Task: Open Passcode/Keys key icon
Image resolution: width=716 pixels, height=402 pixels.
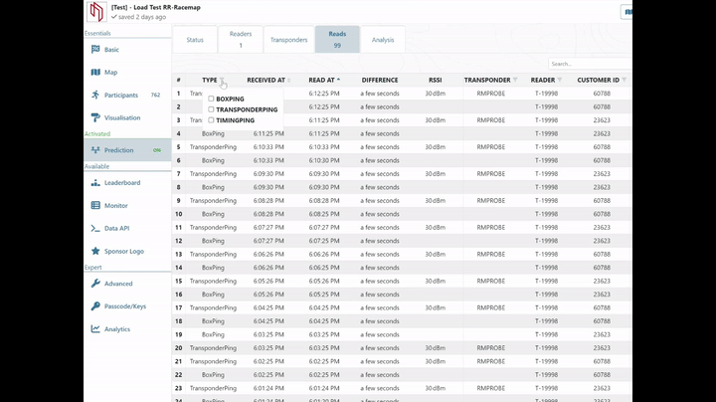Action: (94, 306)
